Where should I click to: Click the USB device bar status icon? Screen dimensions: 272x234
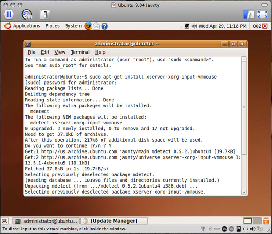(x=217, y=229)
